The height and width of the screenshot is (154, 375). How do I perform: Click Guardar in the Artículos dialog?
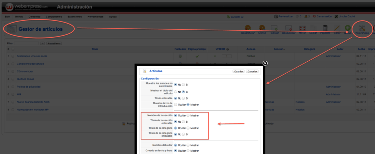pos(238,72)
